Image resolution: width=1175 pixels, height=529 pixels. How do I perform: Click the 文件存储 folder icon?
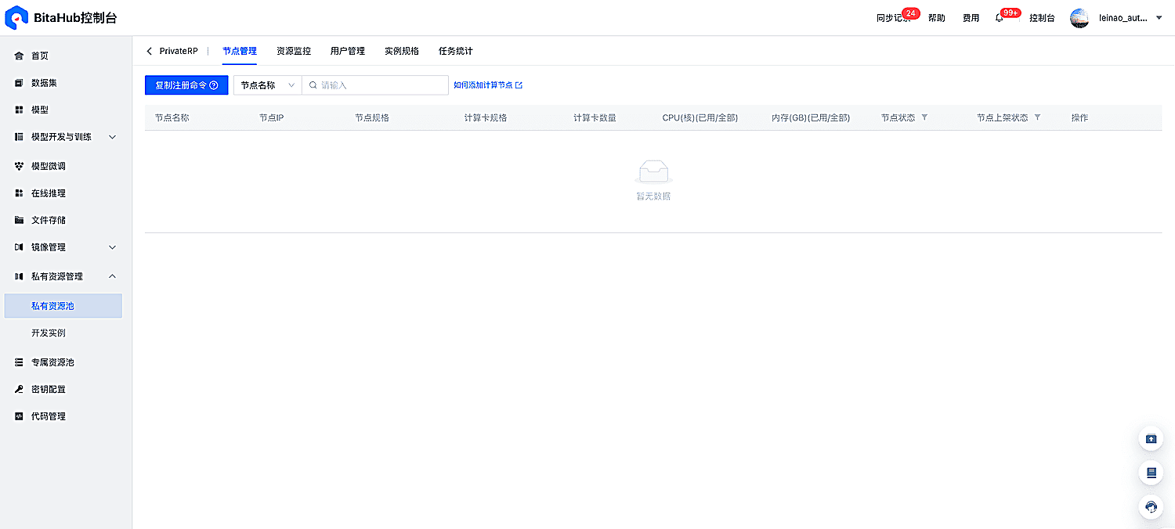(x=19, y=220)
